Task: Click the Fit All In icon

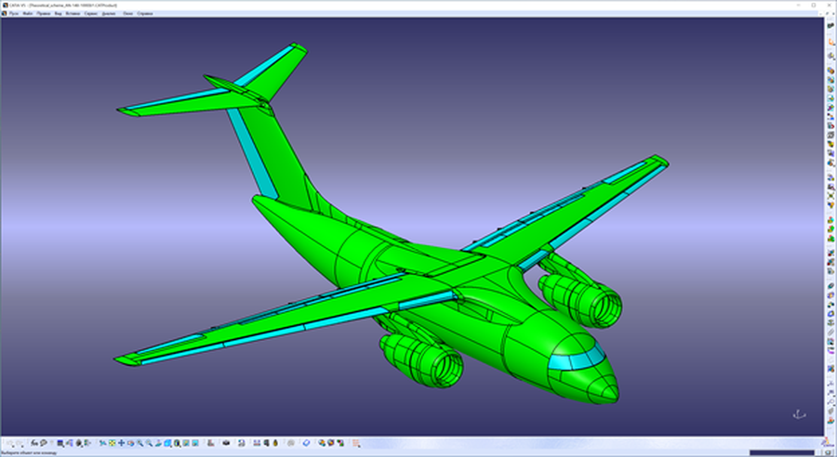Action: 112,442
